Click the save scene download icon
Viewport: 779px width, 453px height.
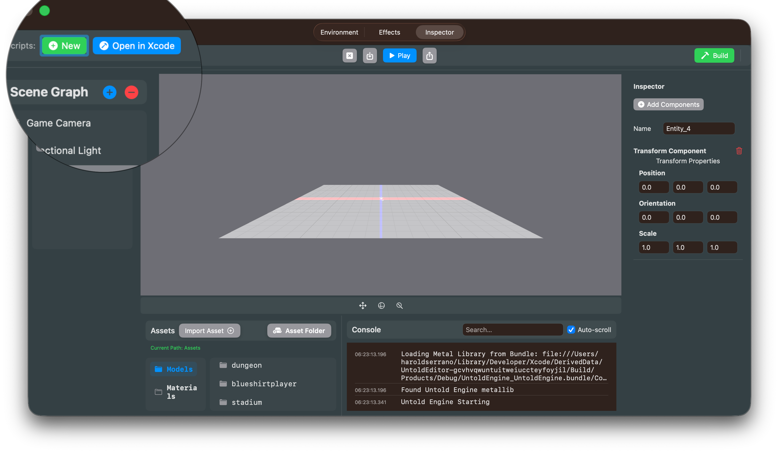coord(370,56)
